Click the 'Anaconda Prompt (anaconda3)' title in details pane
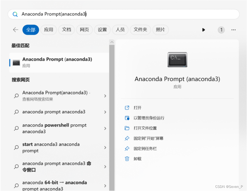This screenshot has height=191, width=247. click(x=177, y=79)
